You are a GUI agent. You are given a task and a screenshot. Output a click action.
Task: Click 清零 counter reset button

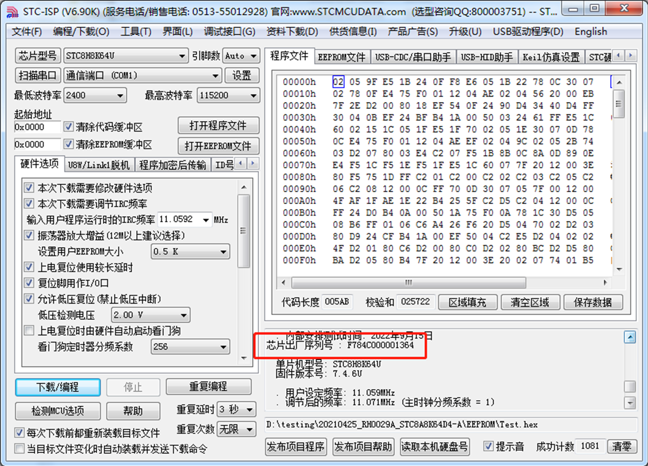click(621, 447)
